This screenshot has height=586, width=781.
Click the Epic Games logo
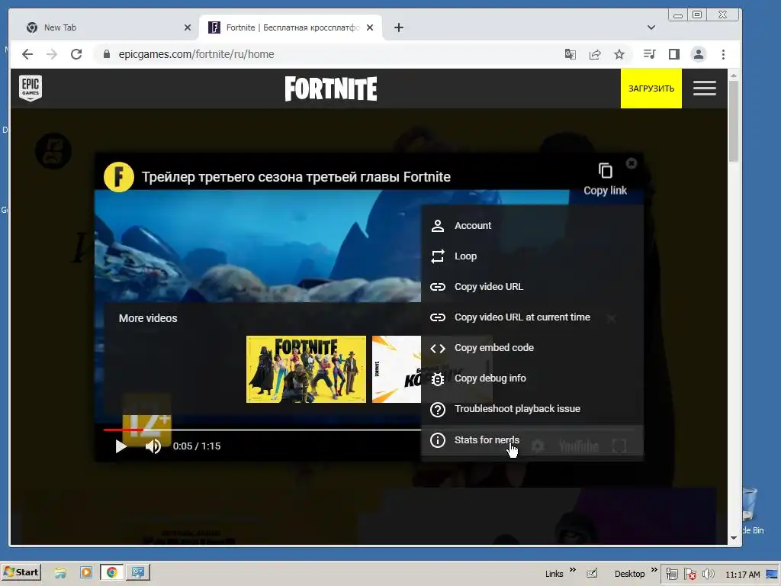31,89
